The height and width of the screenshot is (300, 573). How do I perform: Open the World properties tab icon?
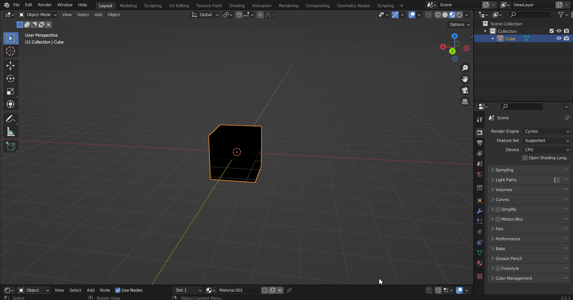(x=480, y=174)
